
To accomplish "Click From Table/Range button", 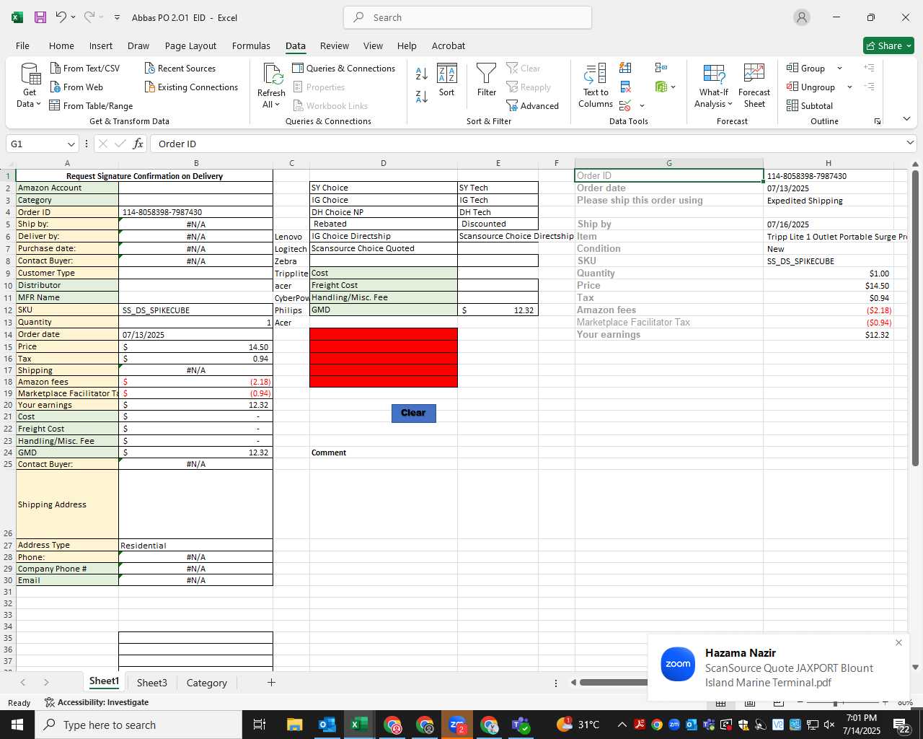I will (91, 106).
